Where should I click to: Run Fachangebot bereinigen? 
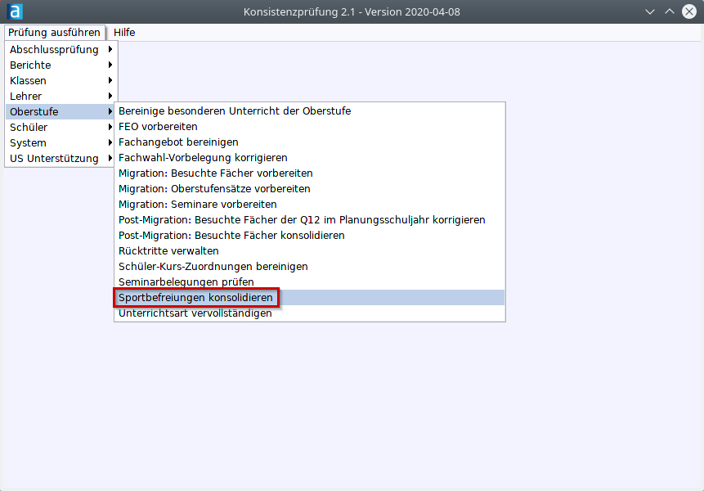click(x=310, y=142)
